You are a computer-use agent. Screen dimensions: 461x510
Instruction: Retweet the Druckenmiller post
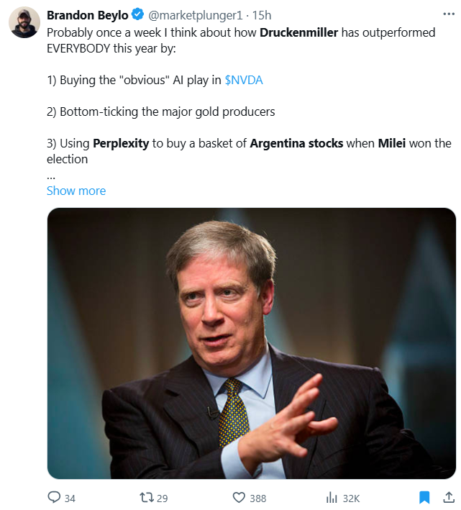click(x=146, y=497)
